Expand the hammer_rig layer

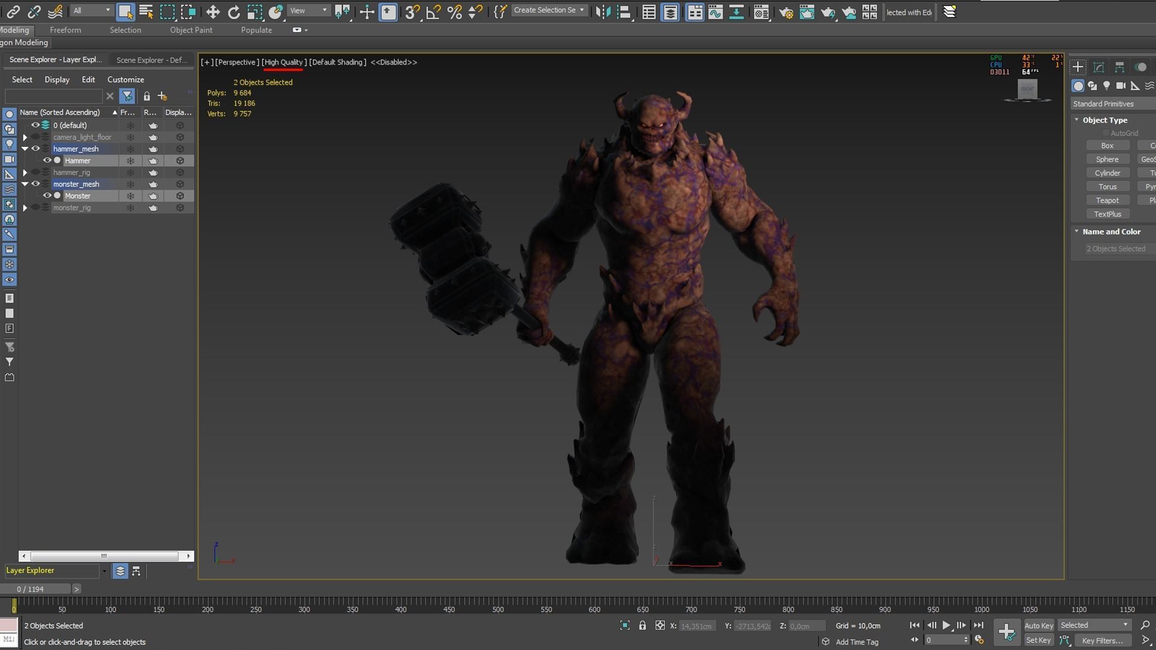[x=25, y=173]
